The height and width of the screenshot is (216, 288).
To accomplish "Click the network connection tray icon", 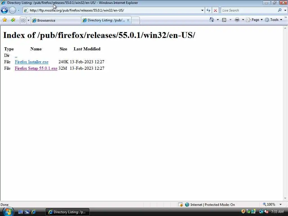I will pos(261,211).
